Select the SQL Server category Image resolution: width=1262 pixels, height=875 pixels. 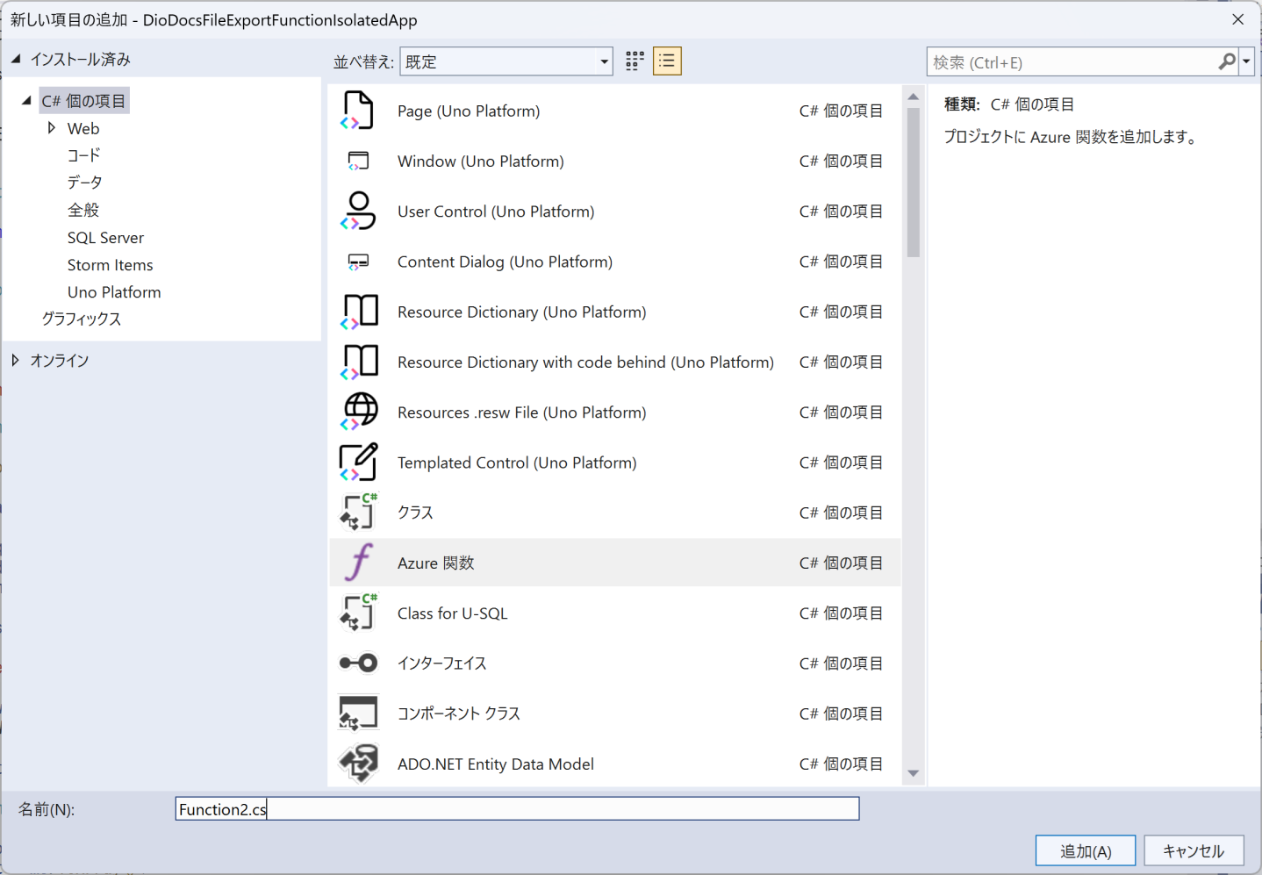click(x=105, y=237)
